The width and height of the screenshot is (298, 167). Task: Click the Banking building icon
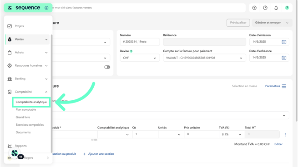tap(10, 79)
